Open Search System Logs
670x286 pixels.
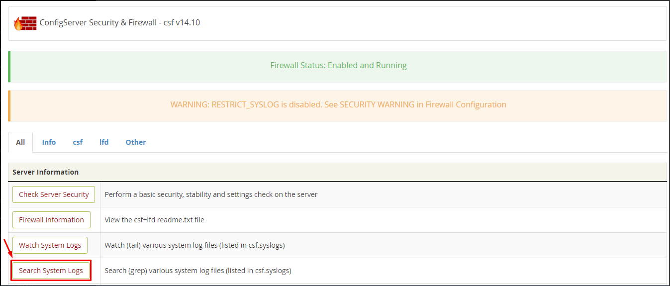pyautogui.click(x=51, y=271)
